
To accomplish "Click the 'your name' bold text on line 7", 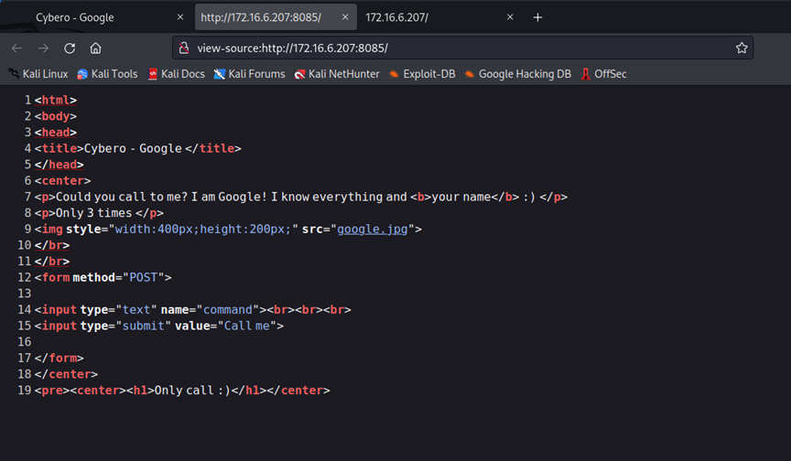I will (461, 197).
